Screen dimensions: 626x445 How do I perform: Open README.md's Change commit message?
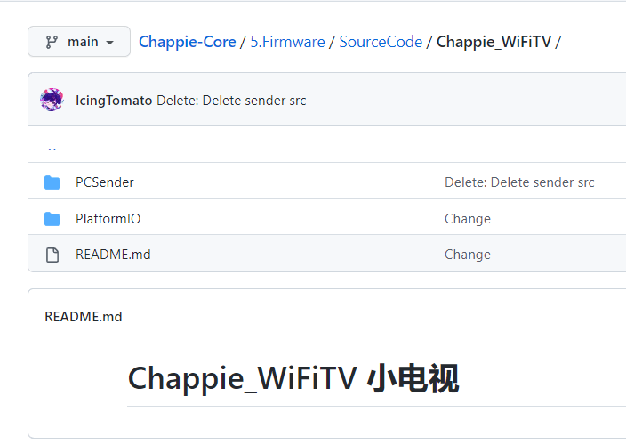(468, 255)
